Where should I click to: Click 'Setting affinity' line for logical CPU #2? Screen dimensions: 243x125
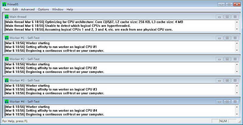(51, 68)
